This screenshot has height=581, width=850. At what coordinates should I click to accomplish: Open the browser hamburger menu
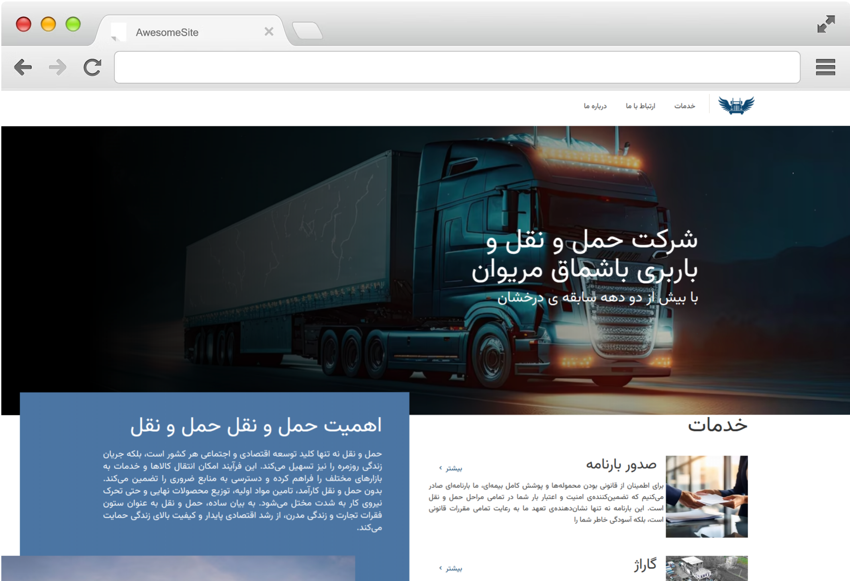tap(825, 67)
